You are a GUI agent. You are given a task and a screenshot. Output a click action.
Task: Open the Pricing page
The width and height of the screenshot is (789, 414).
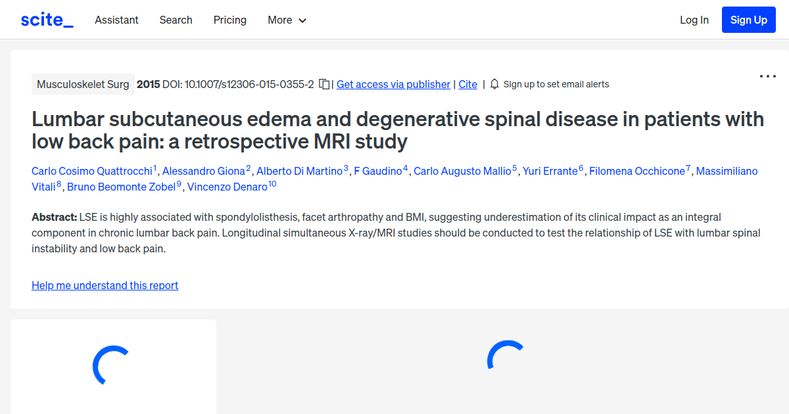(x=229, y=20)
